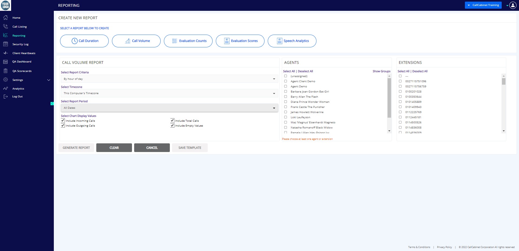Check the Loki Laufeyson agent checkbox
519x251 pixels.
click(x=286, y=117)
